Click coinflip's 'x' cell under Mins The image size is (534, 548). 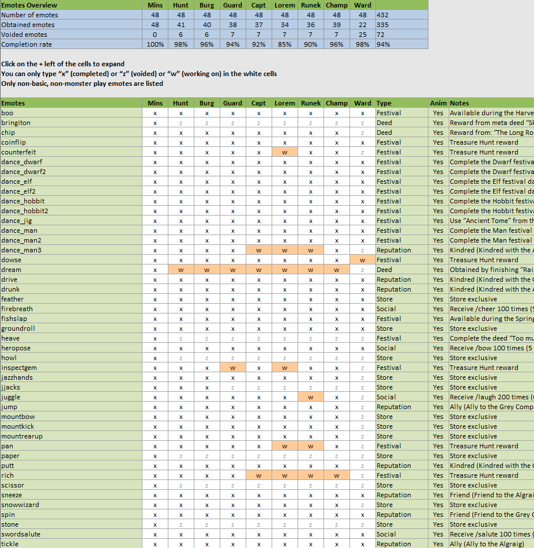coord(155,142)
